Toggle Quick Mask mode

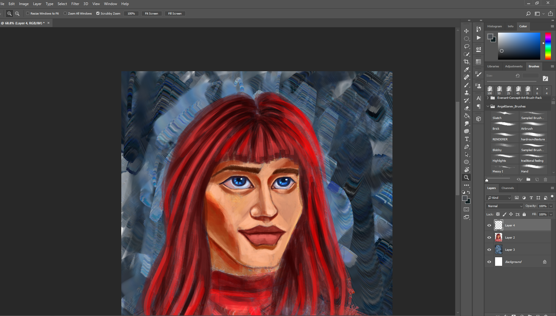coord(467,209)
